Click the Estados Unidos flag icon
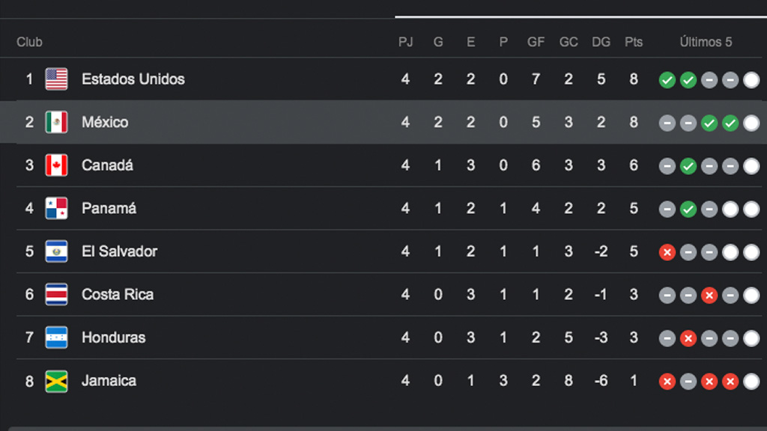Viewport: 767px width, 431px height. pos(56,79)
